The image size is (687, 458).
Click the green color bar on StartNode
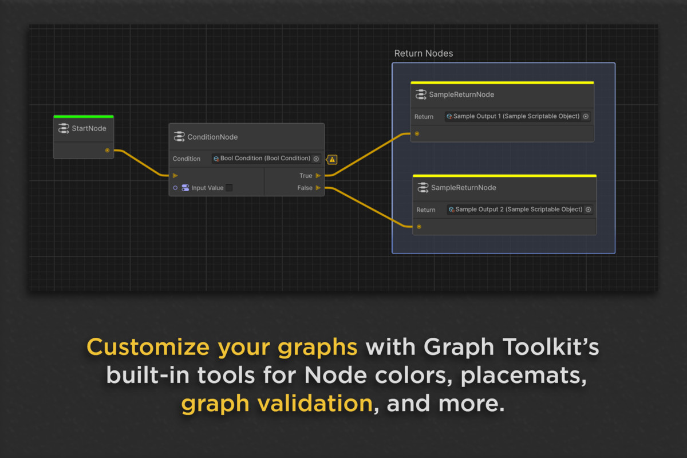pos(84,117)
